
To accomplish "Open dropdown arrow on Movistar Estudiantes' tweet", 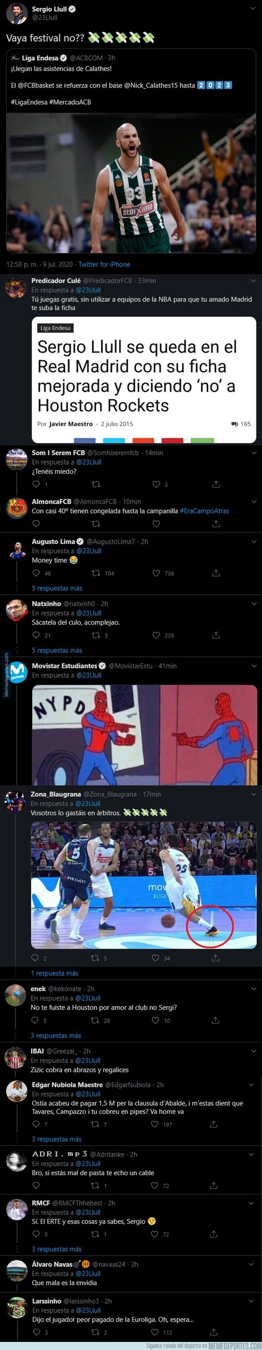I will [253, 666].
